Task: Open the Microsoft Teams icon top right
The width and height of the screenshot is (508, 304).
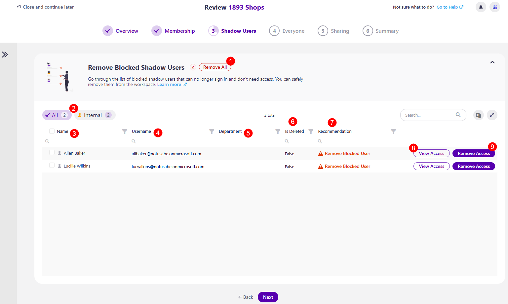Action: 494,7
